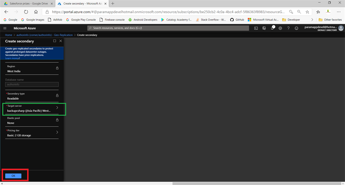This screenshot has width=345, height=185.
Task: Click the Readable secondary type value
Action: 13,98
